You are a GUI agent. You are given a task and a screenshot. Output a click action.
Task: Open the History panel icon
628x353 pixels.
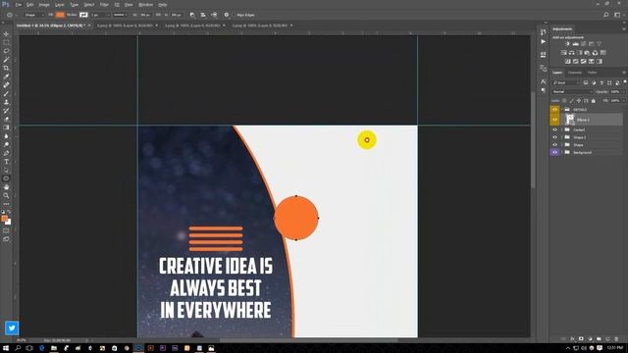[543, 32]
